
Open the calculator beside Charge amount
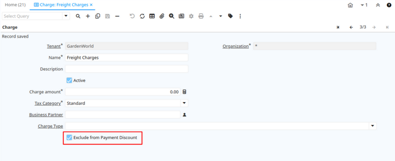coord(184,92)
